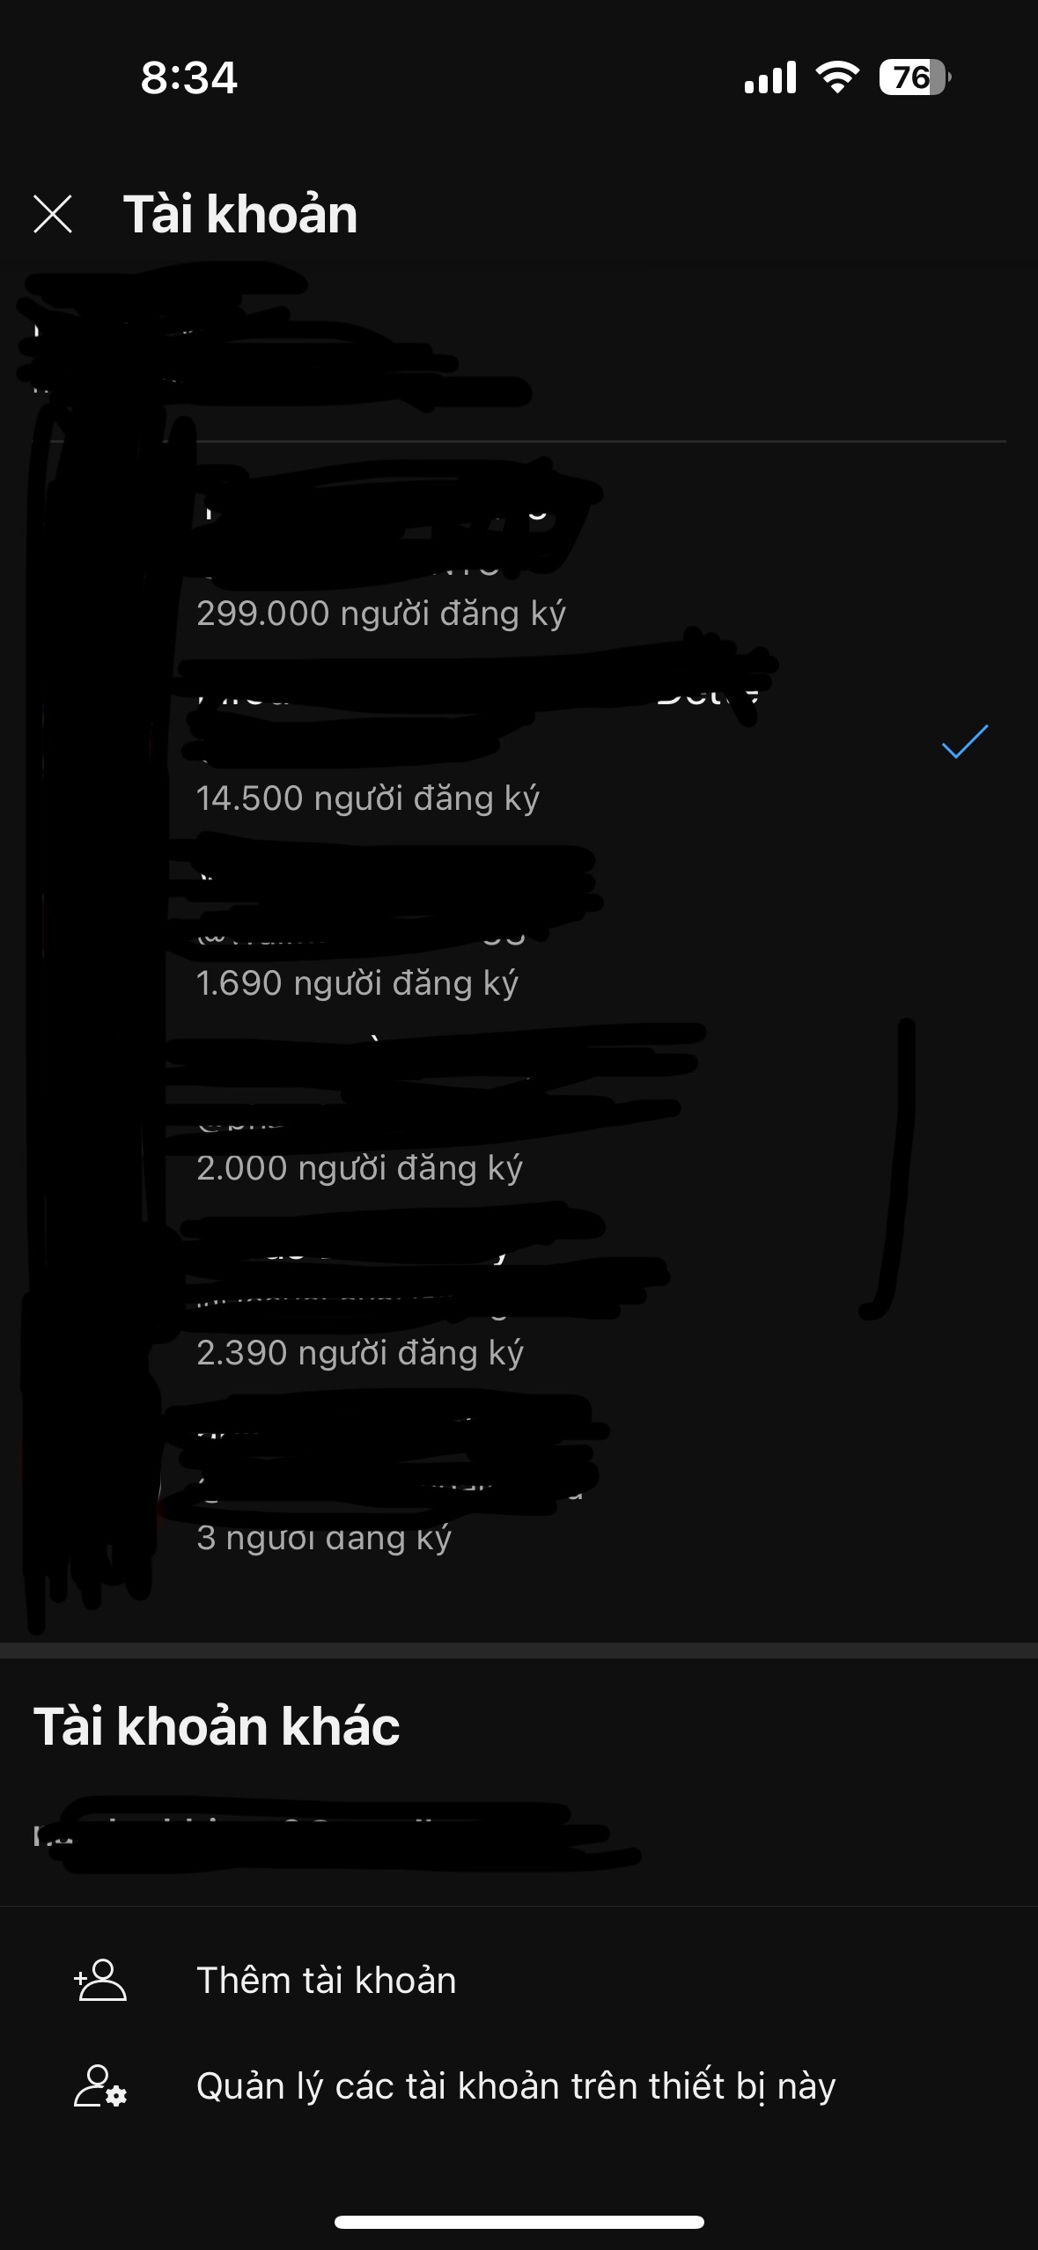Tap the battery indicator in status bar
The image size is (1038, 2250).
tap(915, 77)
